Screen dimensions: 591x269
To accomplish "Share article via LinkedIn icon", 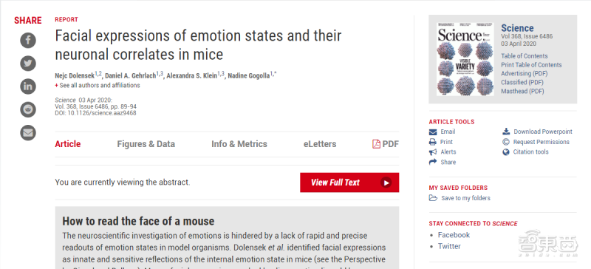I will tap(28, 86).
